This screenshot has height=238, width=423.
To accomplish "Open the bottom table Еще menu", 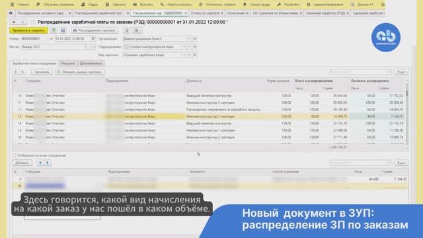I will pos(401,163).
